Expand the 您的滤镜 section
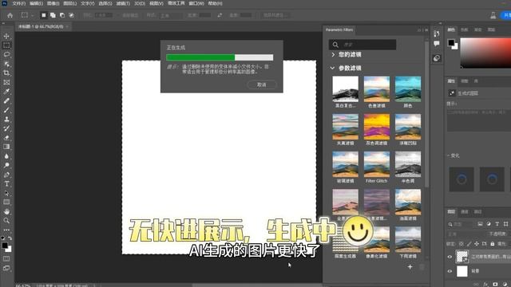This screenshot has width=511, height=287. [x=333, y=55]
